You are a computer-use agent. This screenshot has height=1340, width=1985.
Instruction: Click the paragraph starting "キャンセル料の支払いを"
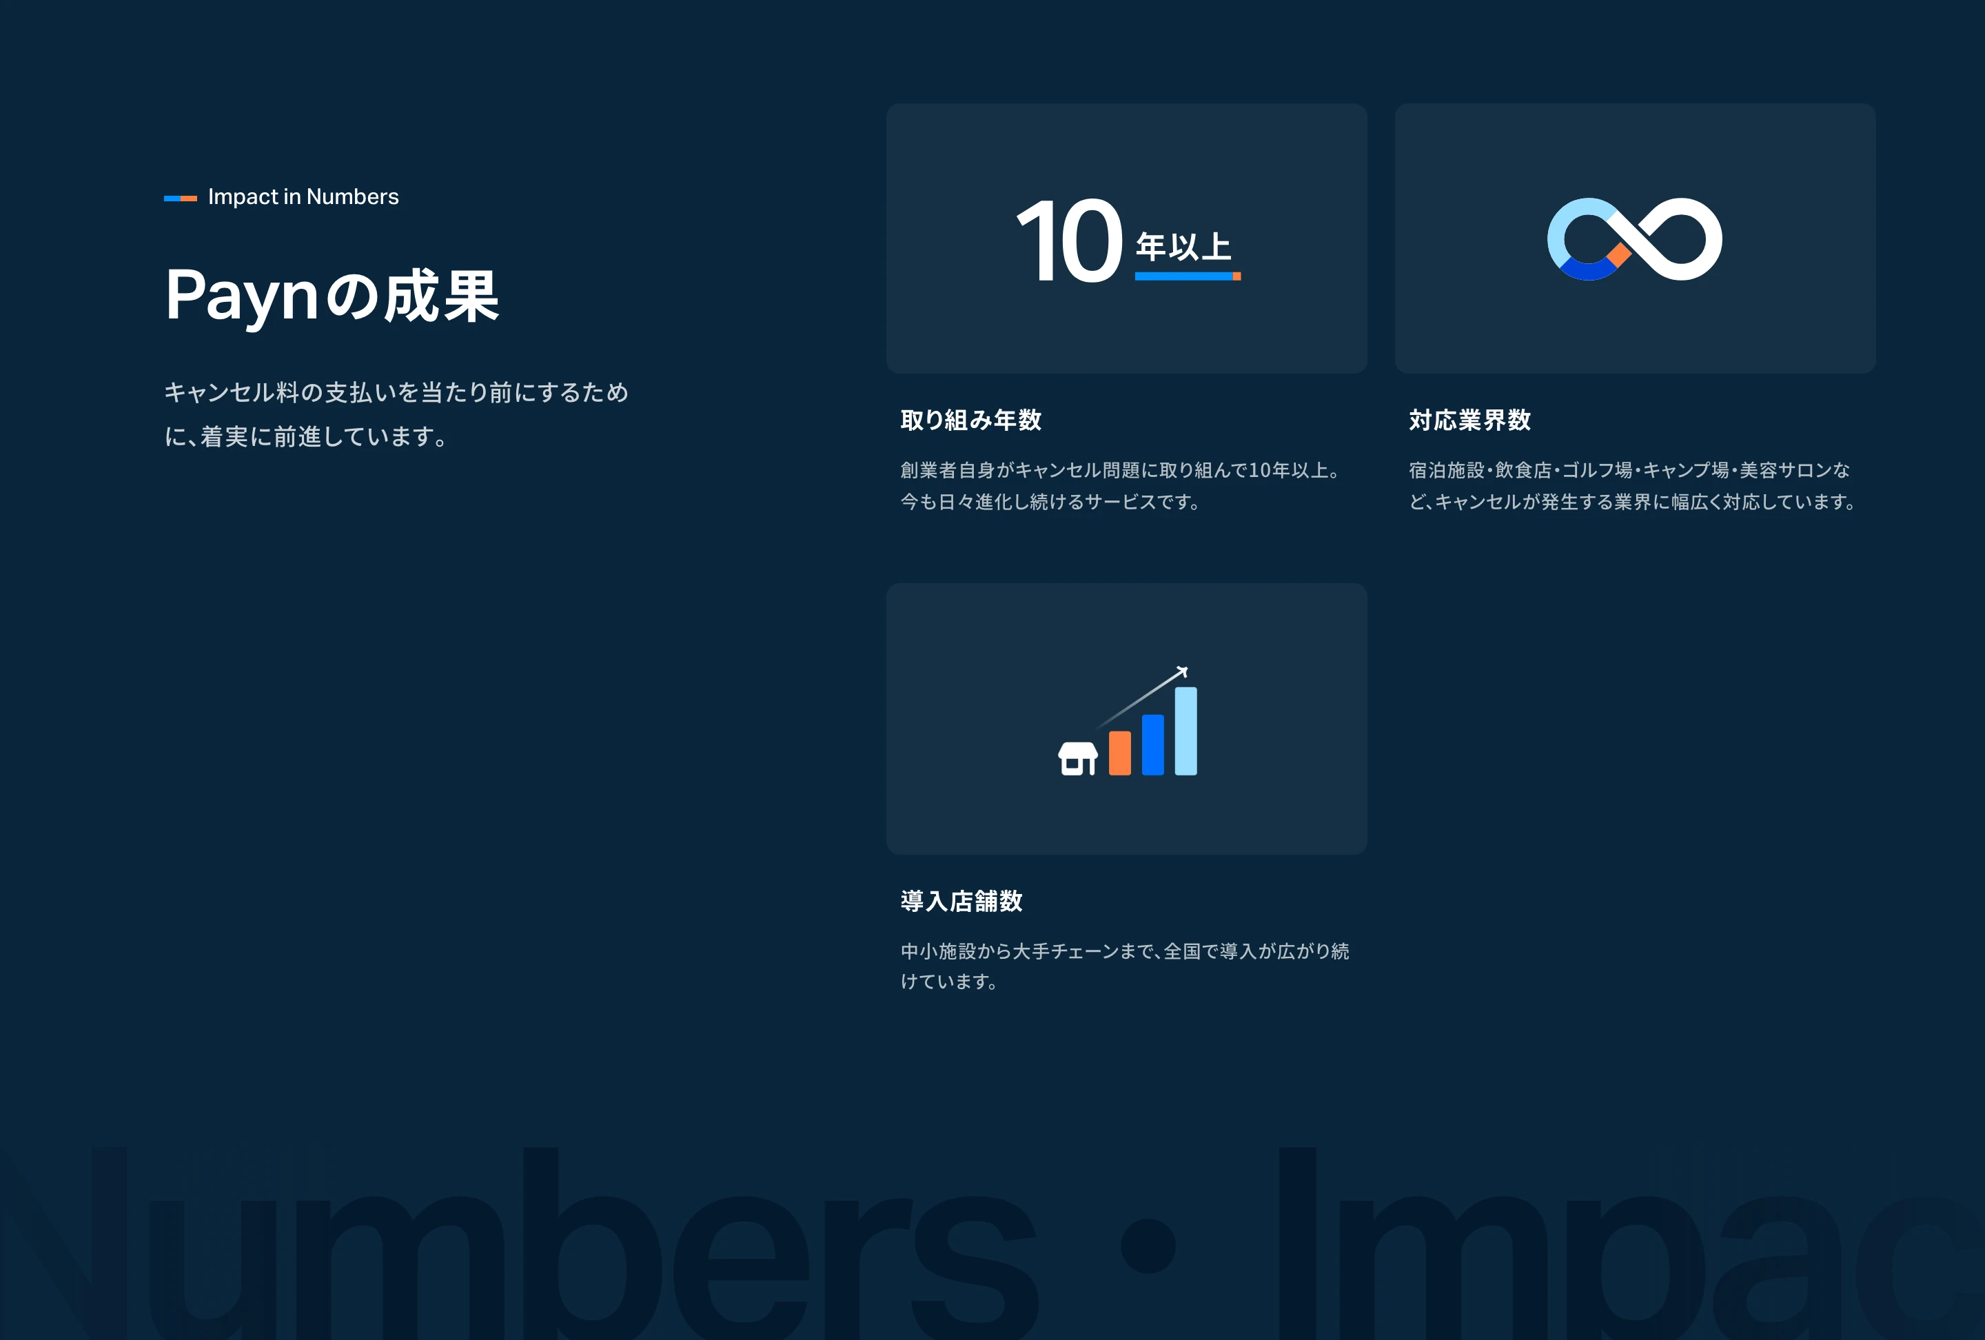396,414
